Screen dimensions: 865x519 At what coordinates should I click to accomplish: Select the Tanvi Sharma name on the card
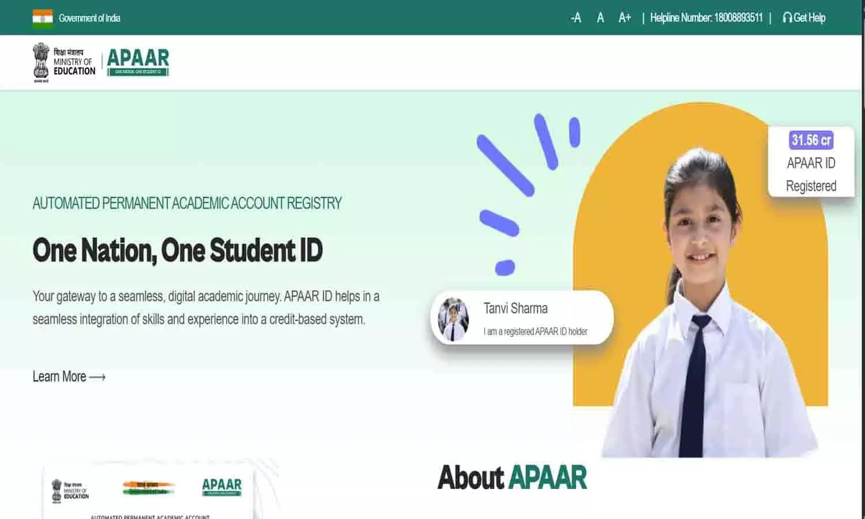point(516,309)
